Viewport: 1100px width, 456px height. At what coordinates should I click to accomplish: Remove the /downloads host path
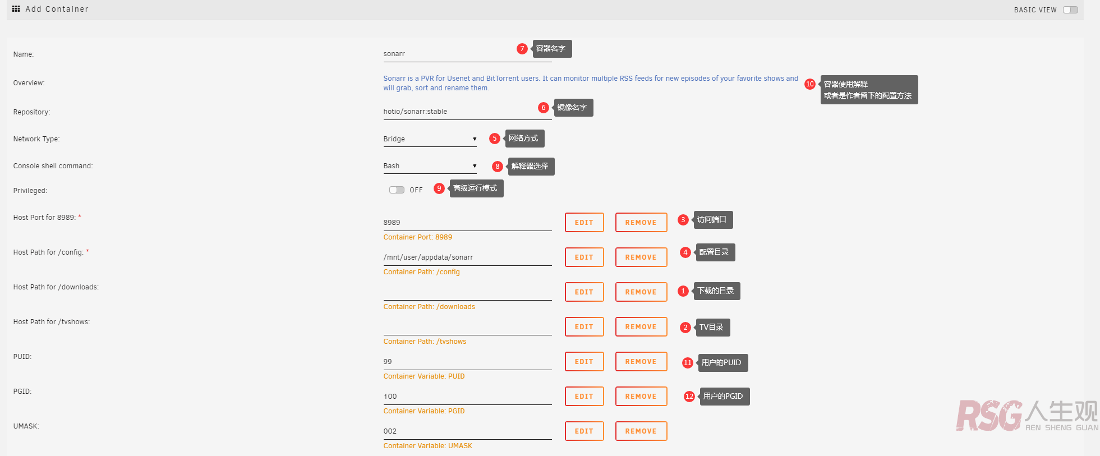pyautogui.click(x=641, y=292)
